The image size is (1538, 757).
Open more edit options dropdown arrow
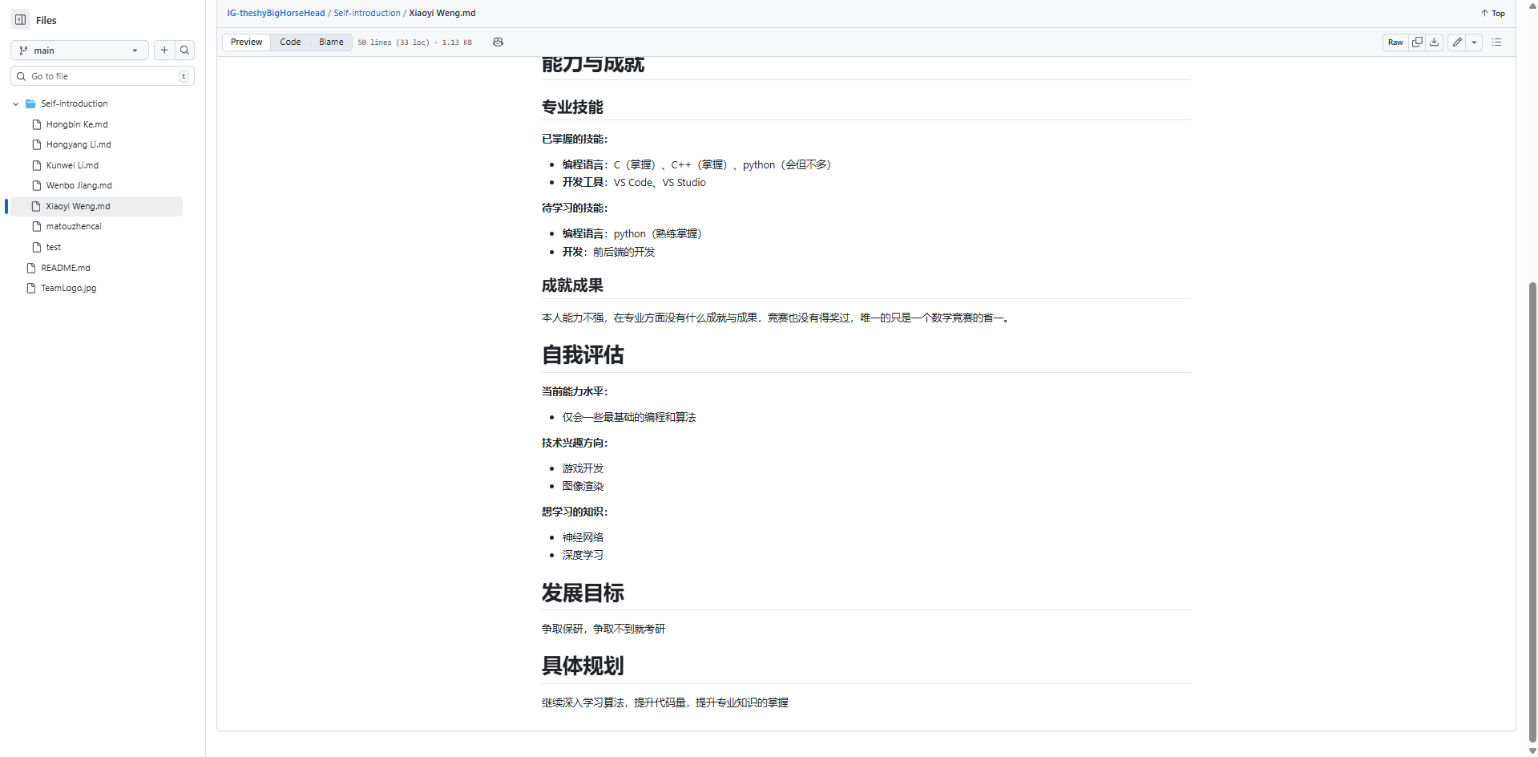(x=1474, y=42)
